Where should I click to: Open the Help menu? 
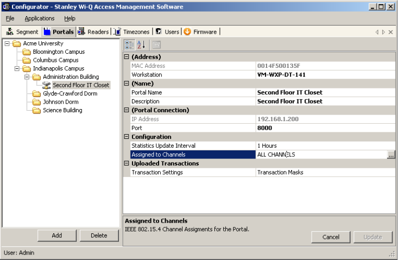tap(70, 18)
